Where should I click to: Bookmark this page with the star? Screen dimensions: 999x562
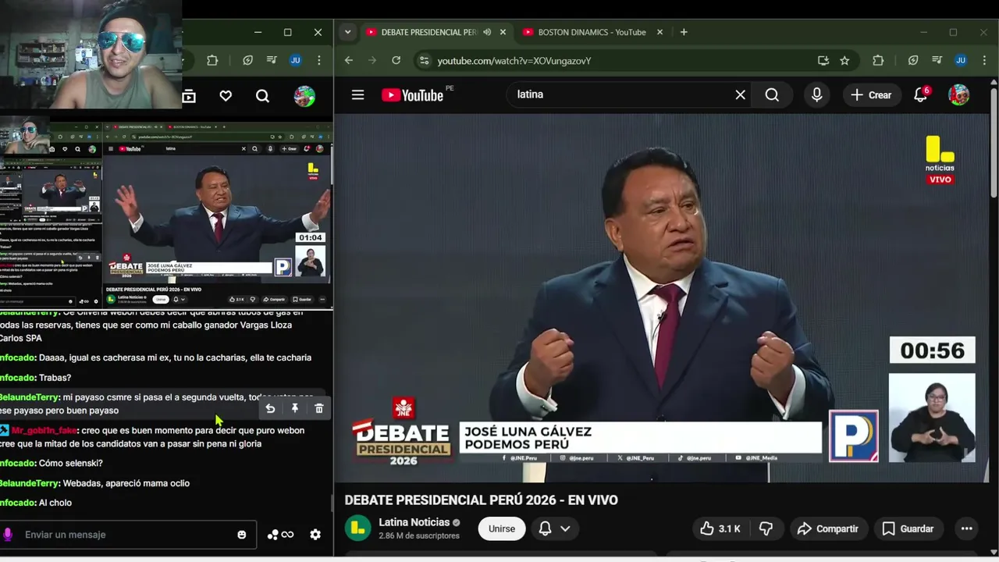(844, 60)
